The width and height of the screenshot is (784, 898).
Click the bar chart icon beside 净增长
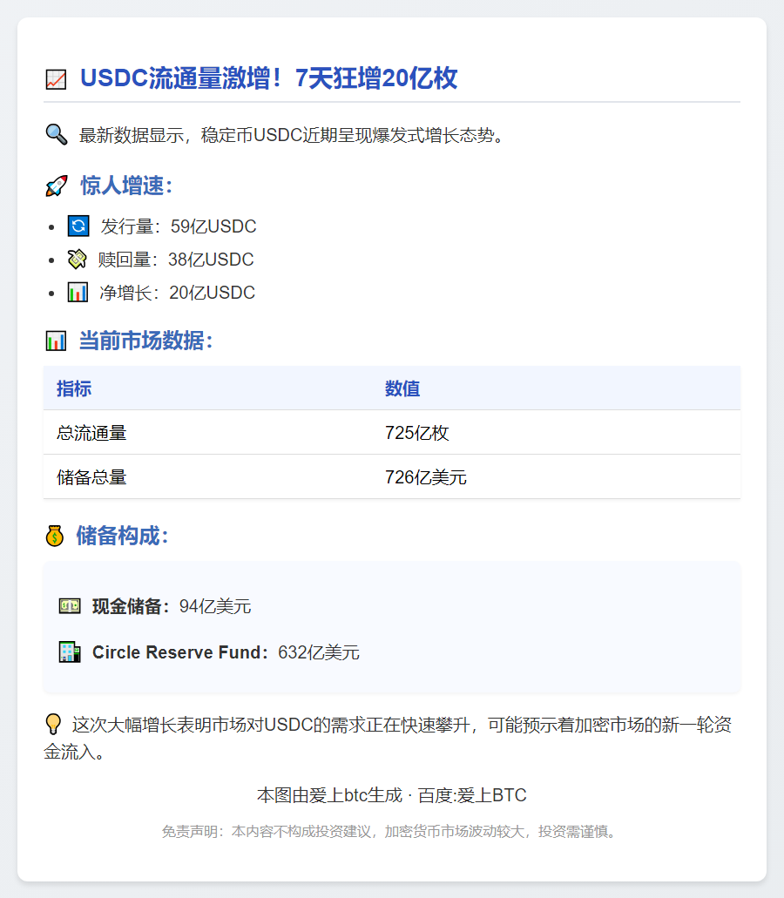[x=78, y=293]
